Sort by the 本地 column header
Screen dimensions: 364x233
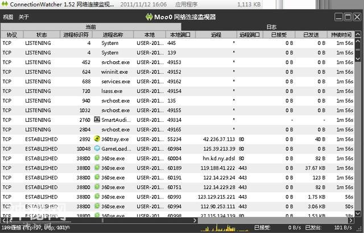pyautogui.click(x=150, y=35)
